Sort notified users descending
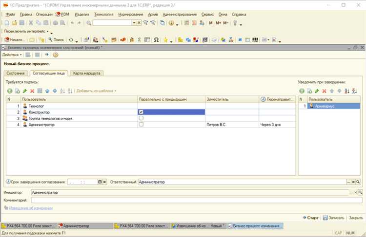Image resolution: width=366 pixels, height=237 pixels. click(x=355, y=91)
